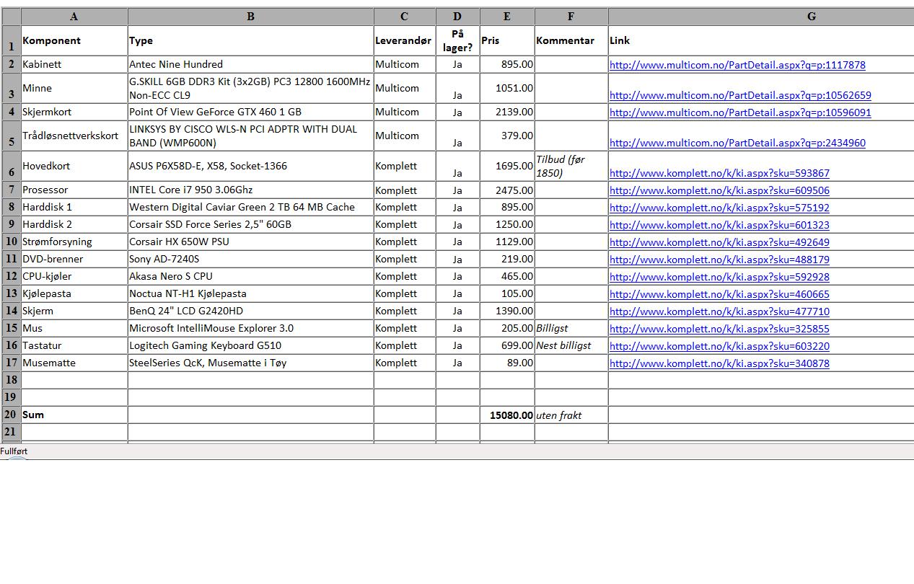Select the total 15080.00 cell
This screenshot has height=584, width=914.
[507, 415]
